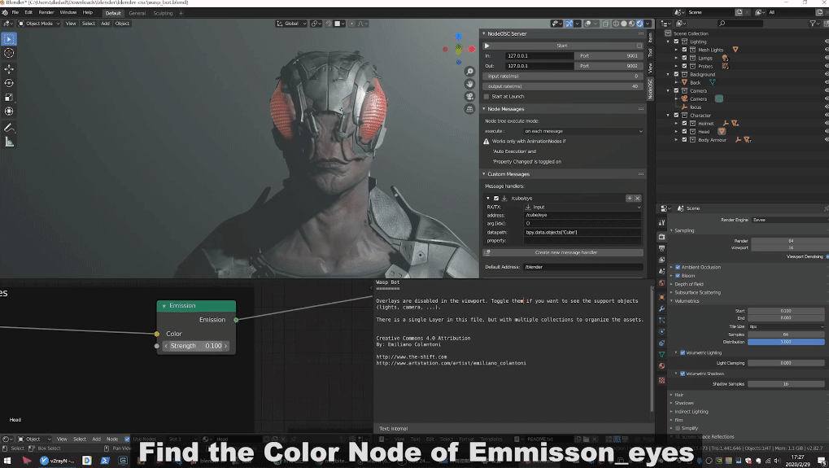Open Output properties tab icon
Viewport: 829px width, 468px height.
pyautogui.click(x=661, y=248)
